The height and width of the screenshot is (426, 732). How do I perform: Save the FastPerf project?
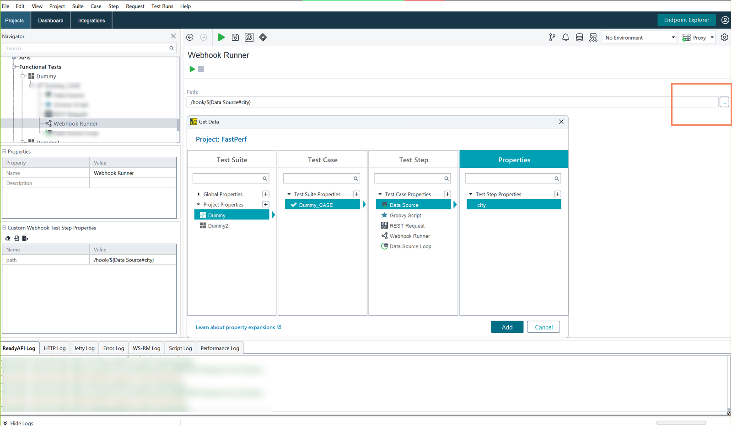[x=235, y=37]
